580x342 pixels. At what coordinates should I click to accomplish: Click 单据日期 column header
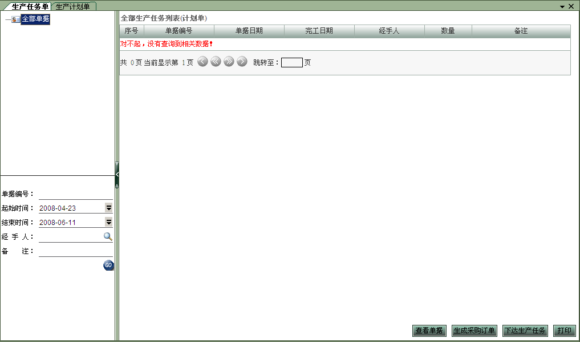tap(249, 31)
